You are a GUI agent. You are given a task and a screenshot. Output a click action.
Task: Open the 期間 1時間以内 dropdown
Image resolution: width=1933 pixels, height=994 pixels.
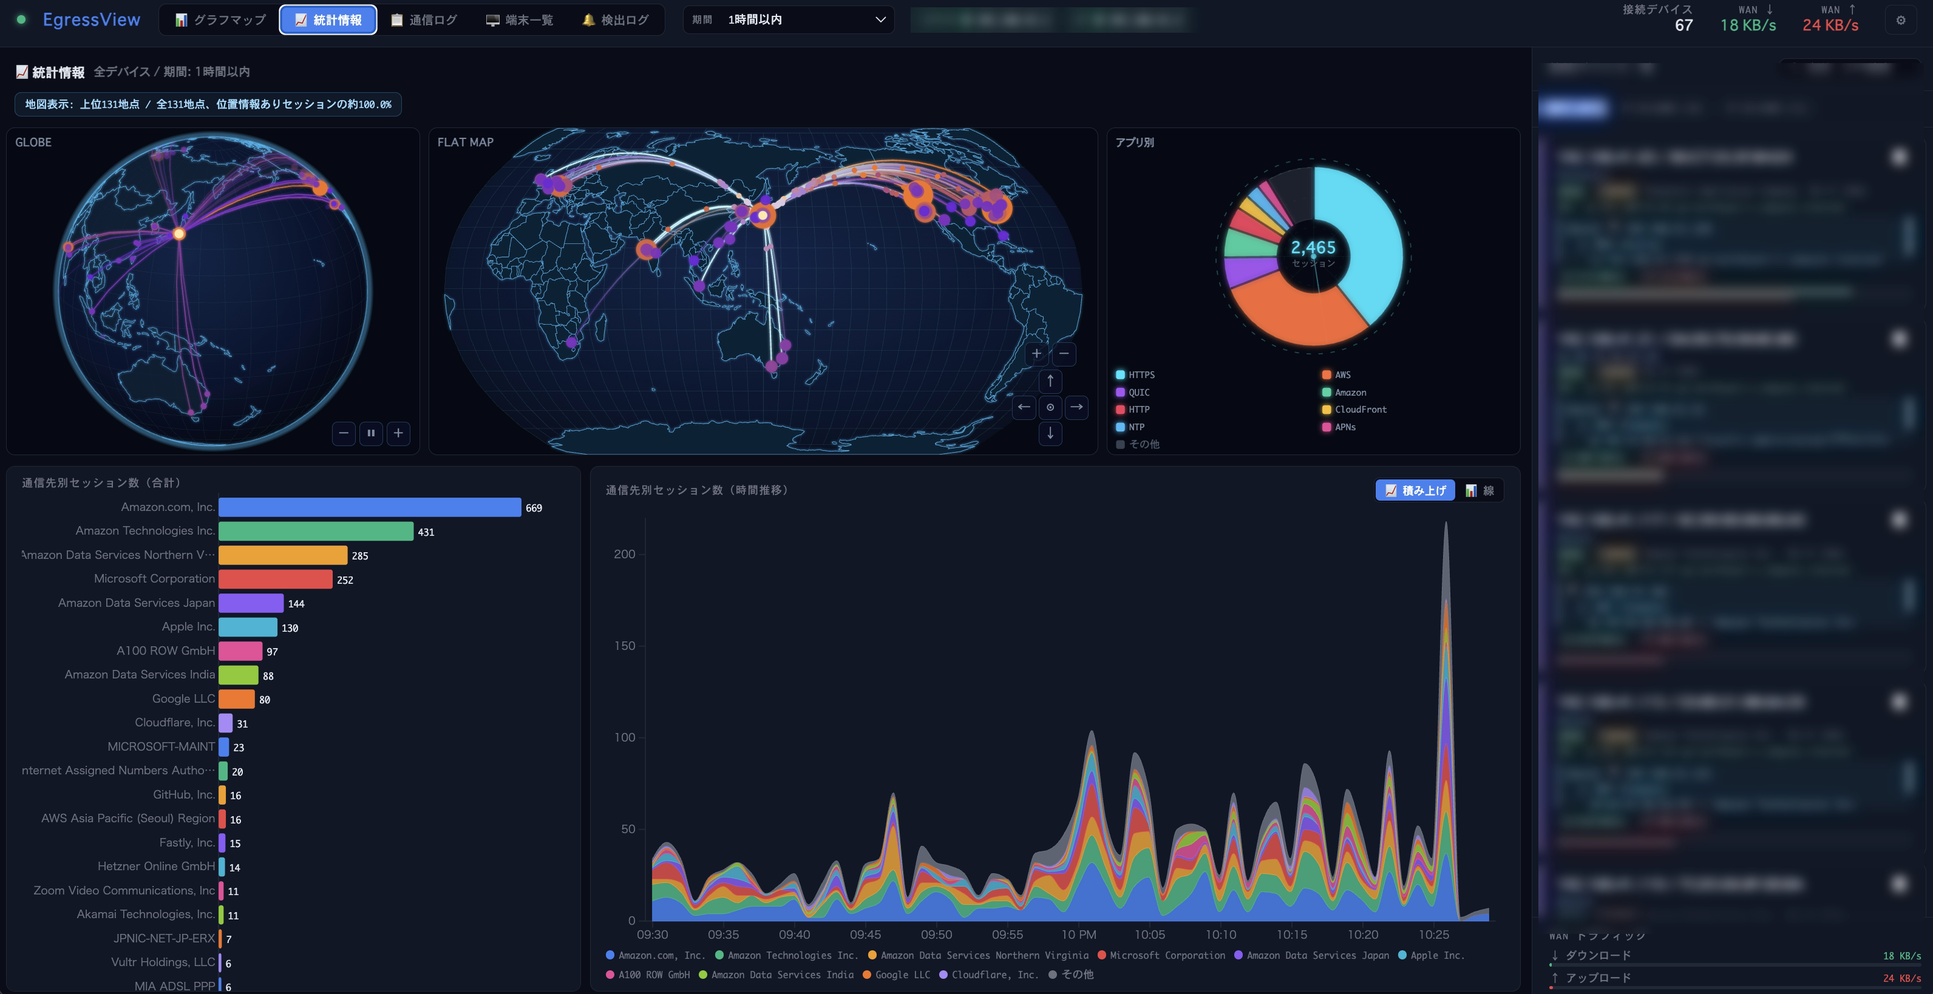788,20
